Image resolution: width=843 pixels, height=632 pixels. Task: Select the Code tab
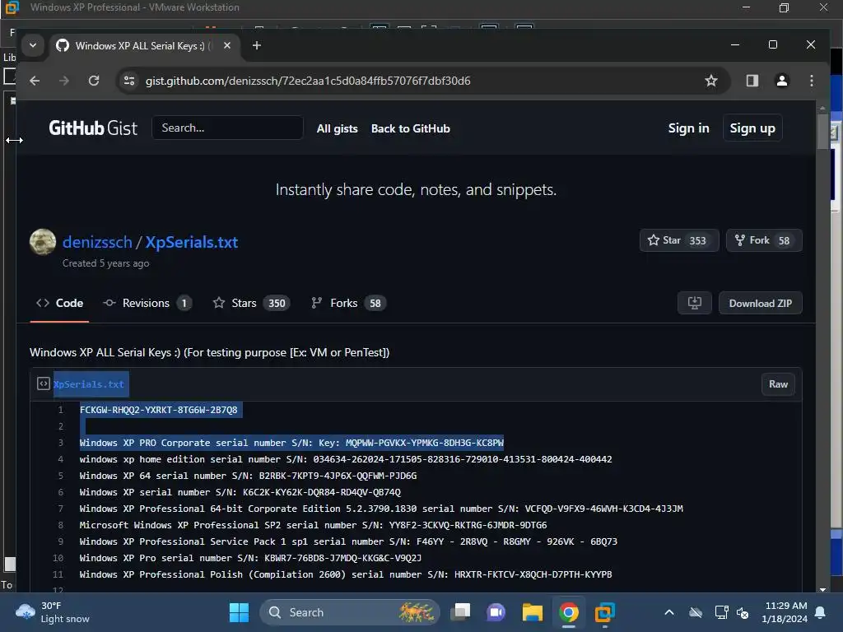tap(59, 303)
